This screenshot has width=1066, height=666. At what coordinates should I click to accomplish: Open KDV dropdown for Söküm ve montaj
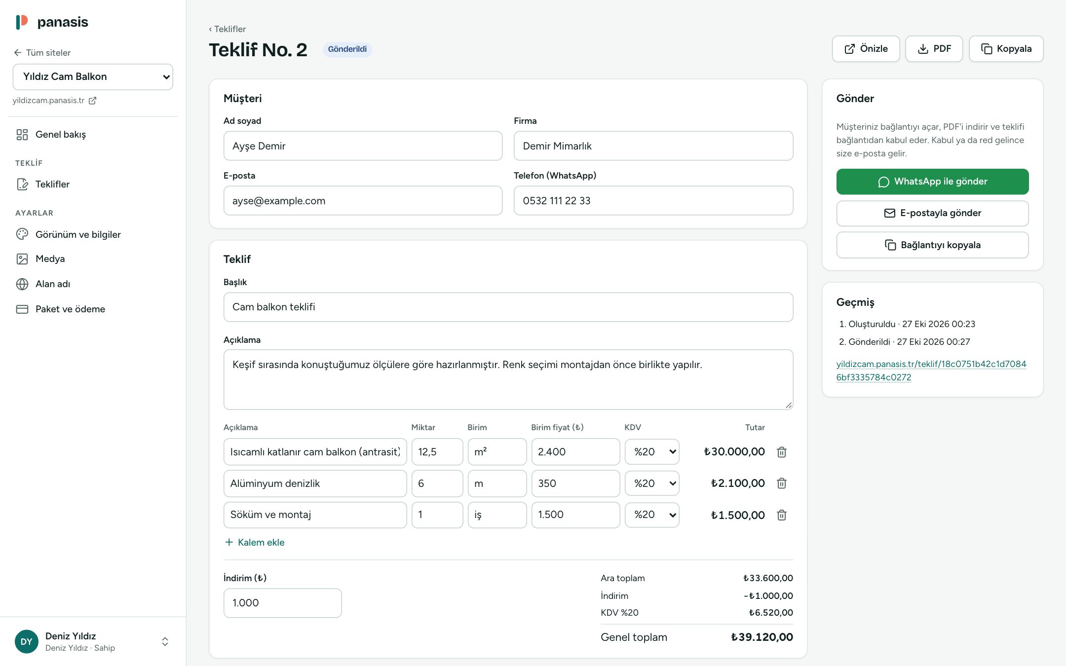point(652,515)
